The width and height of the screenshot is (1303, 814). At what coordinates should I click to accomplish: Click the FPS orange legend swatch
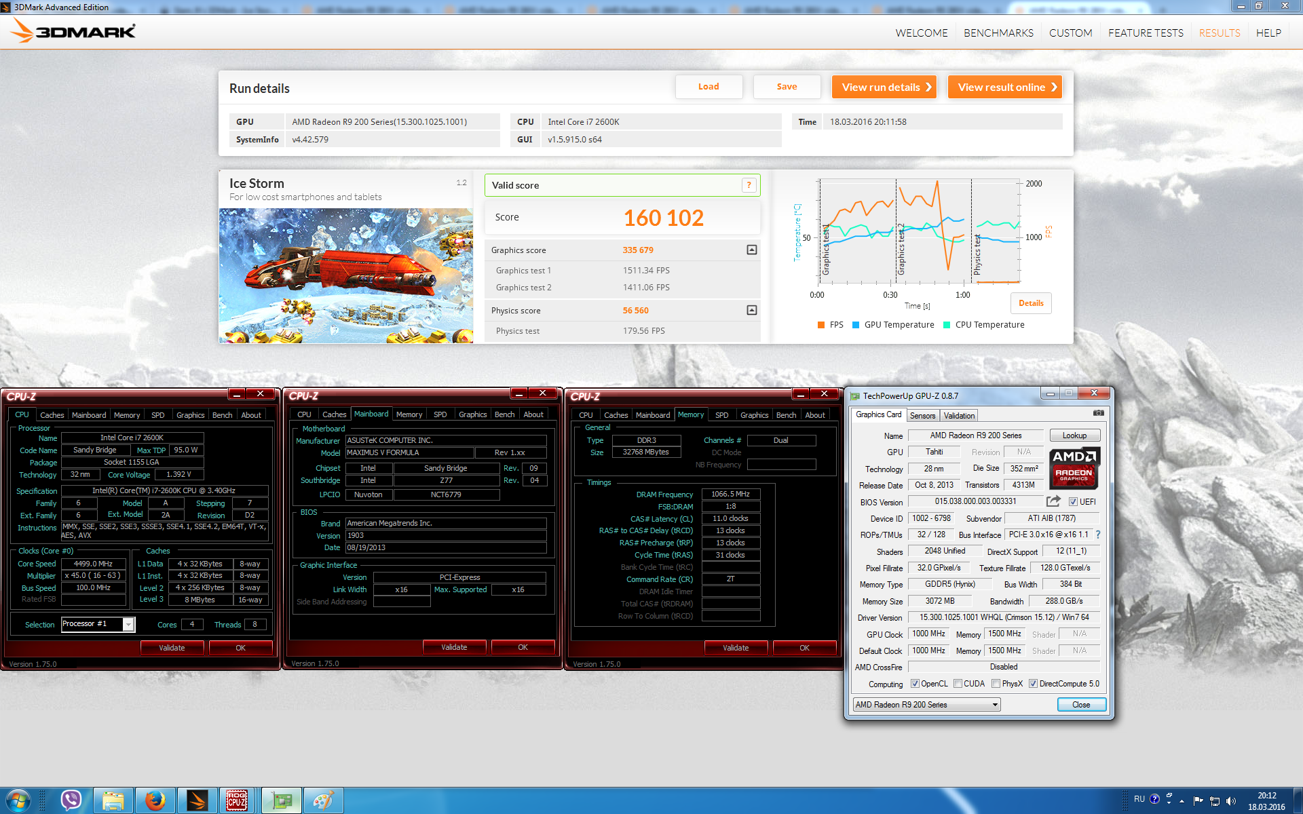pos(821,325)
